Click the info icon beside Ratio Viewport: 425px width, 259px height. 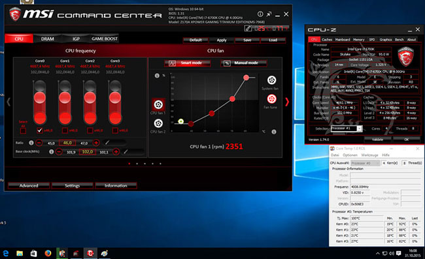31,142
